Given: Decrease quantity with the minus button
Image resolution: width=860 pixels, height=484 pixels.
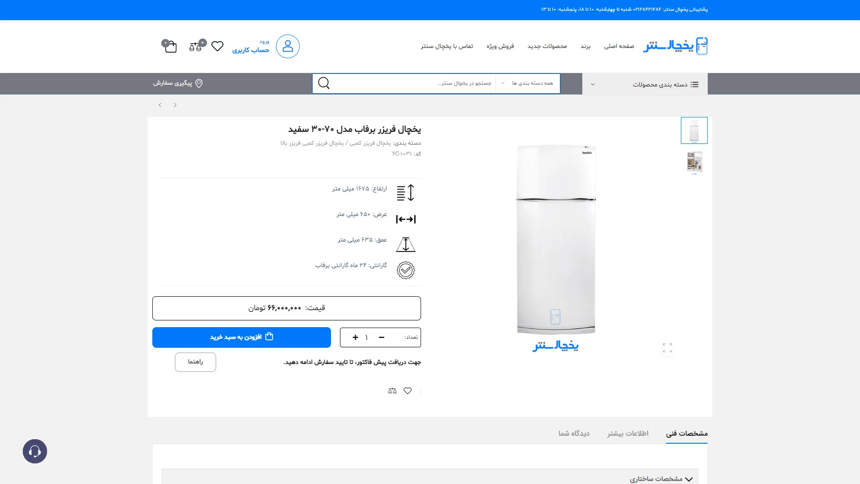Looking at the screenshot, I should point(382,337).
